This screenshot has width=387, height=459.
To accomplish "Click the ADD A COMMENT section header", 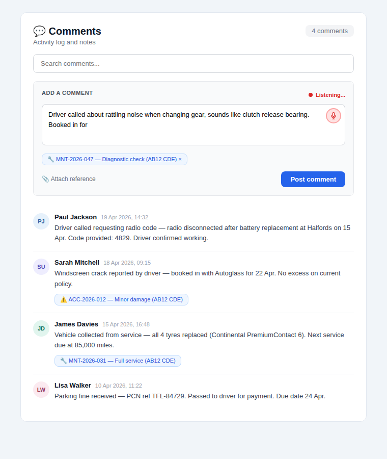I will pyautogui.click(x=67, y=93).
